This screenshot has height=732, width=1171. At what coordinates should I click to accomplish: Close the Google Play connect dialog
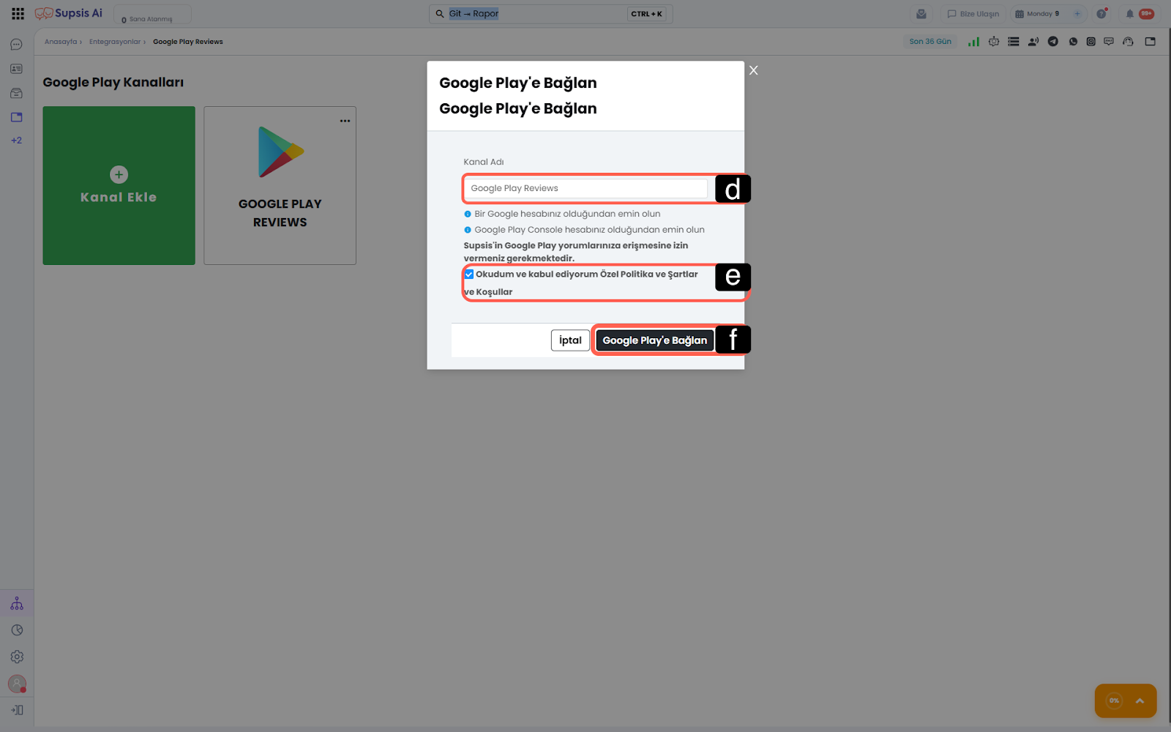[754, 70]
